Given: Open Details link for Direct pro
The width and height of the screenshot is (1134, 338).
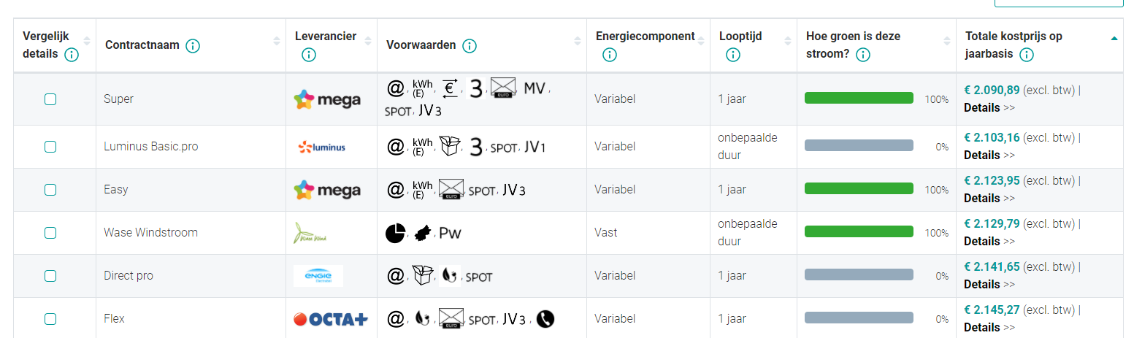Looking at the screenshot, I should click(x=981, y=284).
